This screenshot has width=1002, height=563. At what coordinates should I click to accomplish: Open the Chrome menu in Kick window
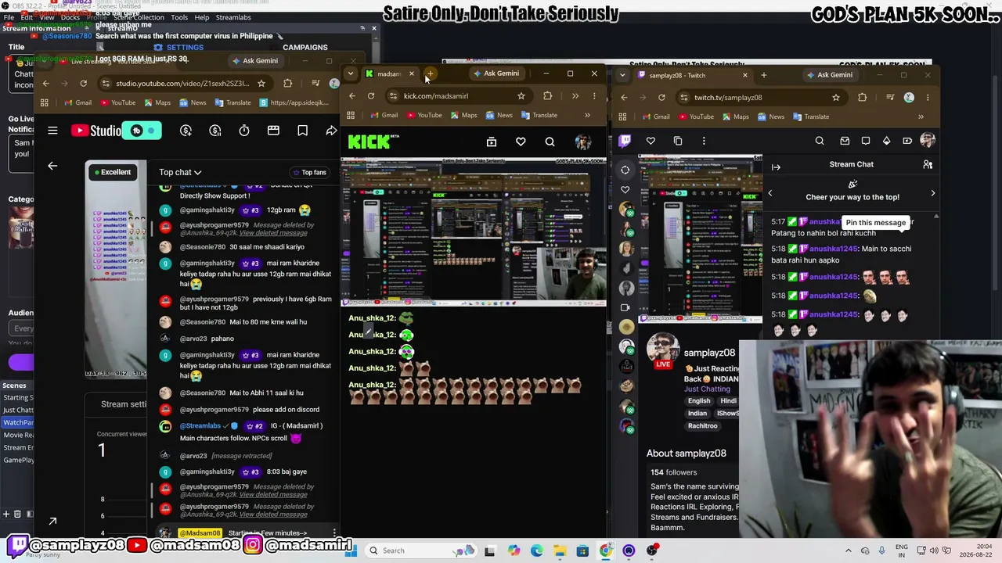pyautogui.click(x=594, y=96)
